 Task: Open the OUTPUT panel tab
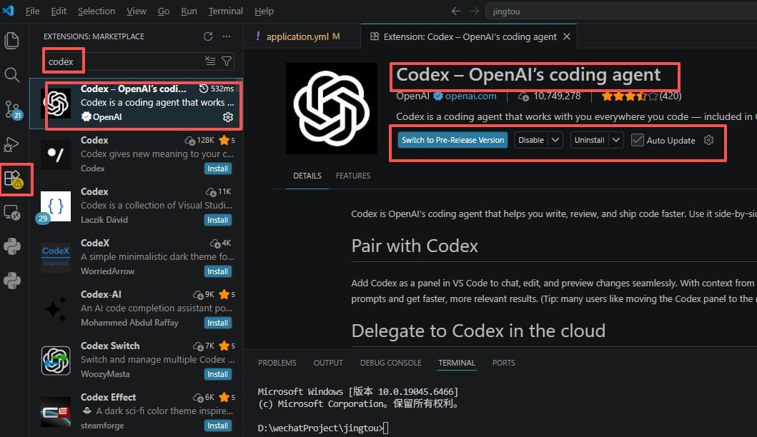tap(328, 363)
